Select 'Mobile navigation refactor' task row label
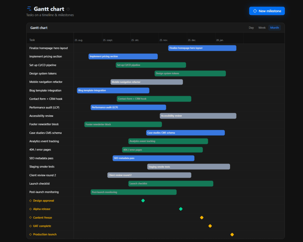The width and height of the screenshot is (303, 242). [46, 82]
